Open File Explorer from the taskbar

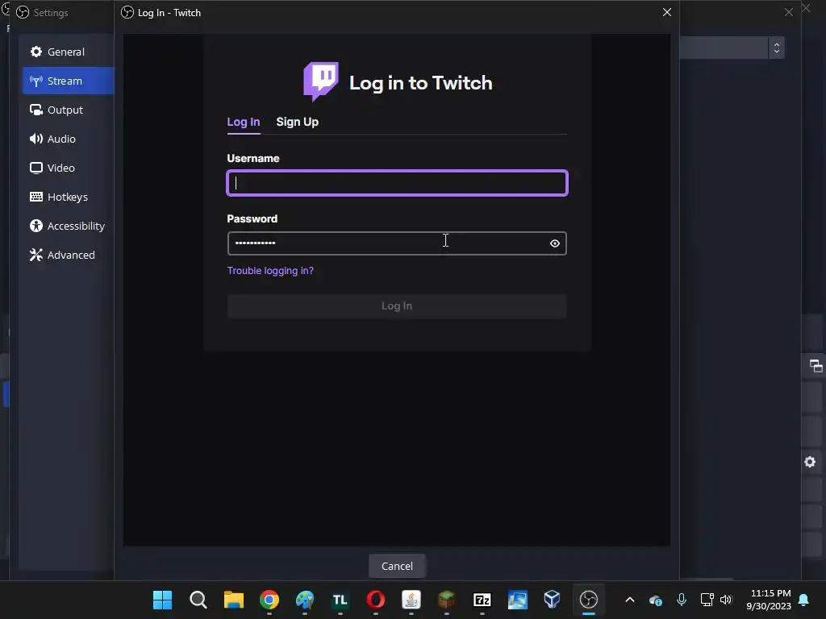[233, 600]
